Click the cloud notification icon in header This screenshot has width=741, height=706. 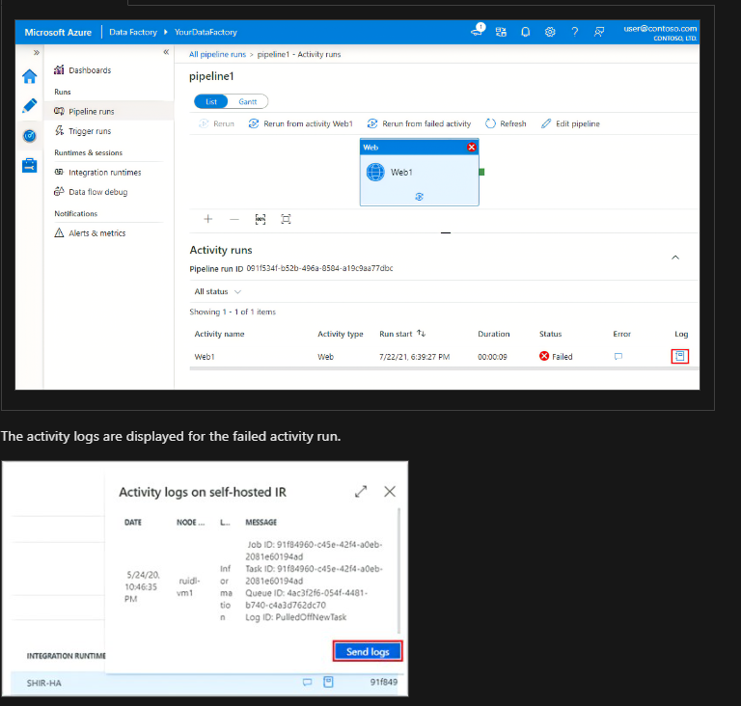pyautogui.click(x=478, y=31)
